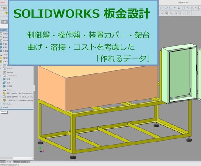Select the fully visible 右側面 plane
Image resolution: width=201 pixels, height=166 pixels.
click(x=7, y=86)
